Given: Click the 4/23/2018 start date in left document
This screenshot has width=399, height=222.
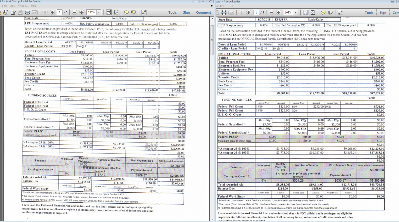Looking at the screenshot, I should pos(69,18).
